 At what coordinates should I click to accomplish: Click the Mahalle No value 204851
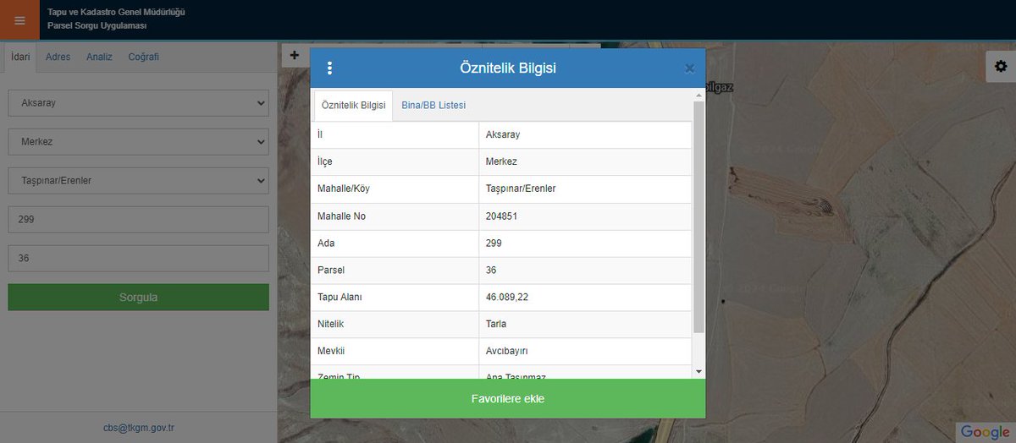pyautogui.click(x=501, y=216)
